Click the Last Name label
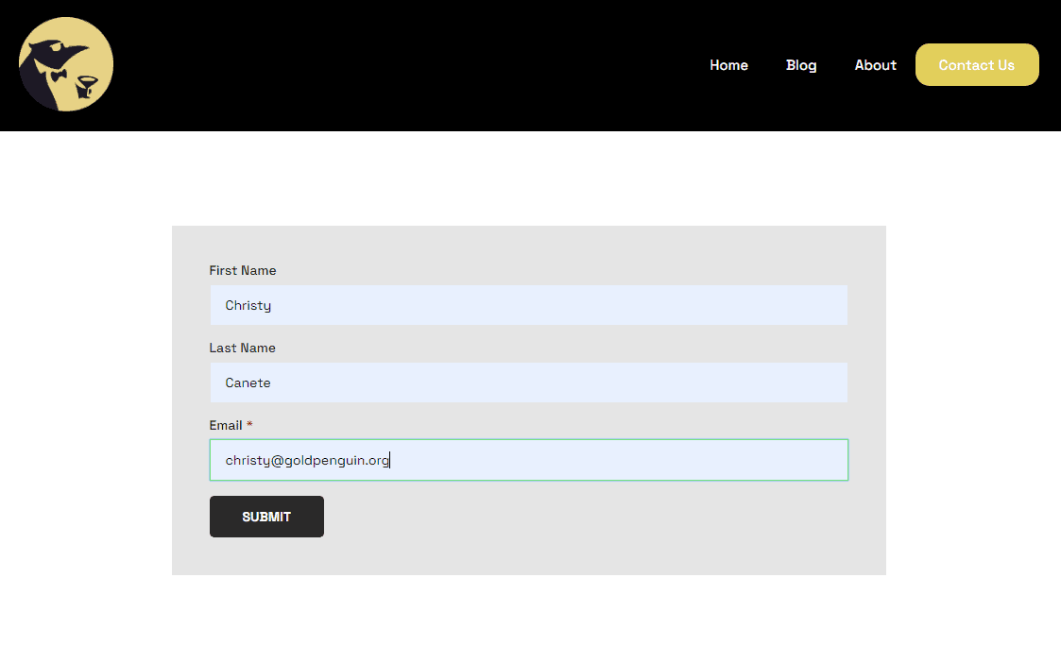The height and width of the screenshot is (646, 1061). (242, 348)
